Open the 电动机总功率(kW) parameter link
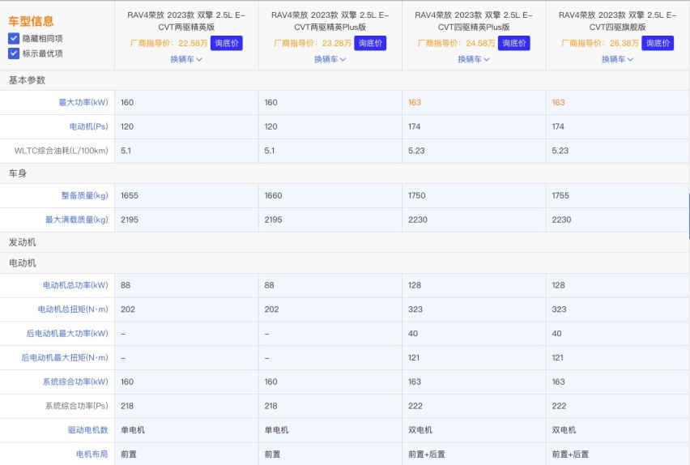Viewport: 690px width, 465px height. point(75,285)
